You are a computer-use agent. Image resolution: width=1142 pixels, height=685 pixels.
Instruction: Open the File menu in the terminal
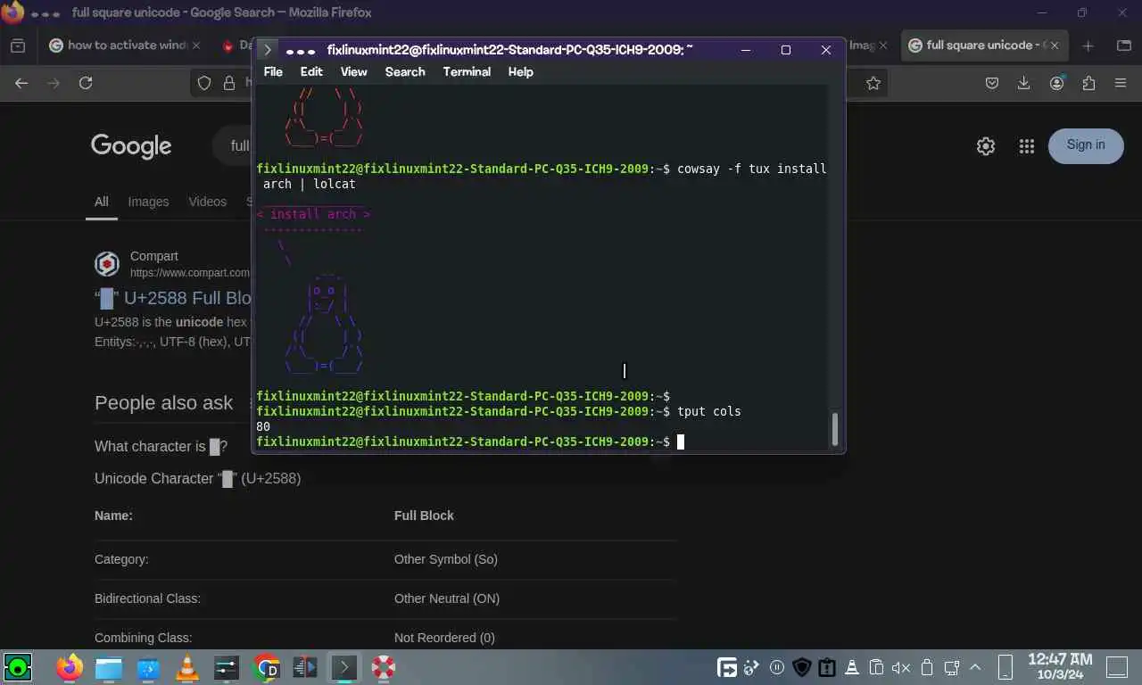point(273,71)
